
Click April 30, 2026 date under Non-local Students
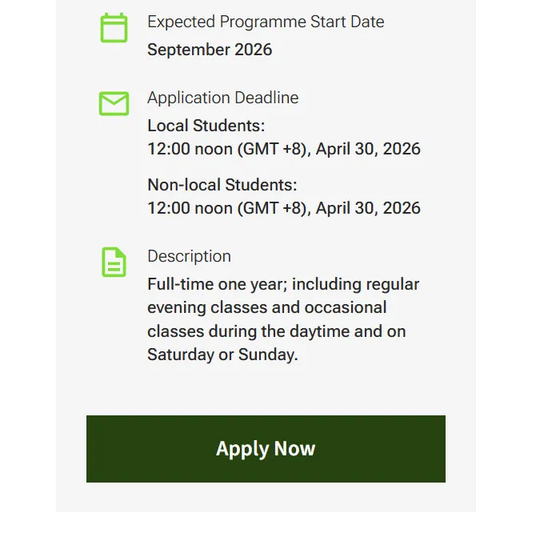(368, 208)
